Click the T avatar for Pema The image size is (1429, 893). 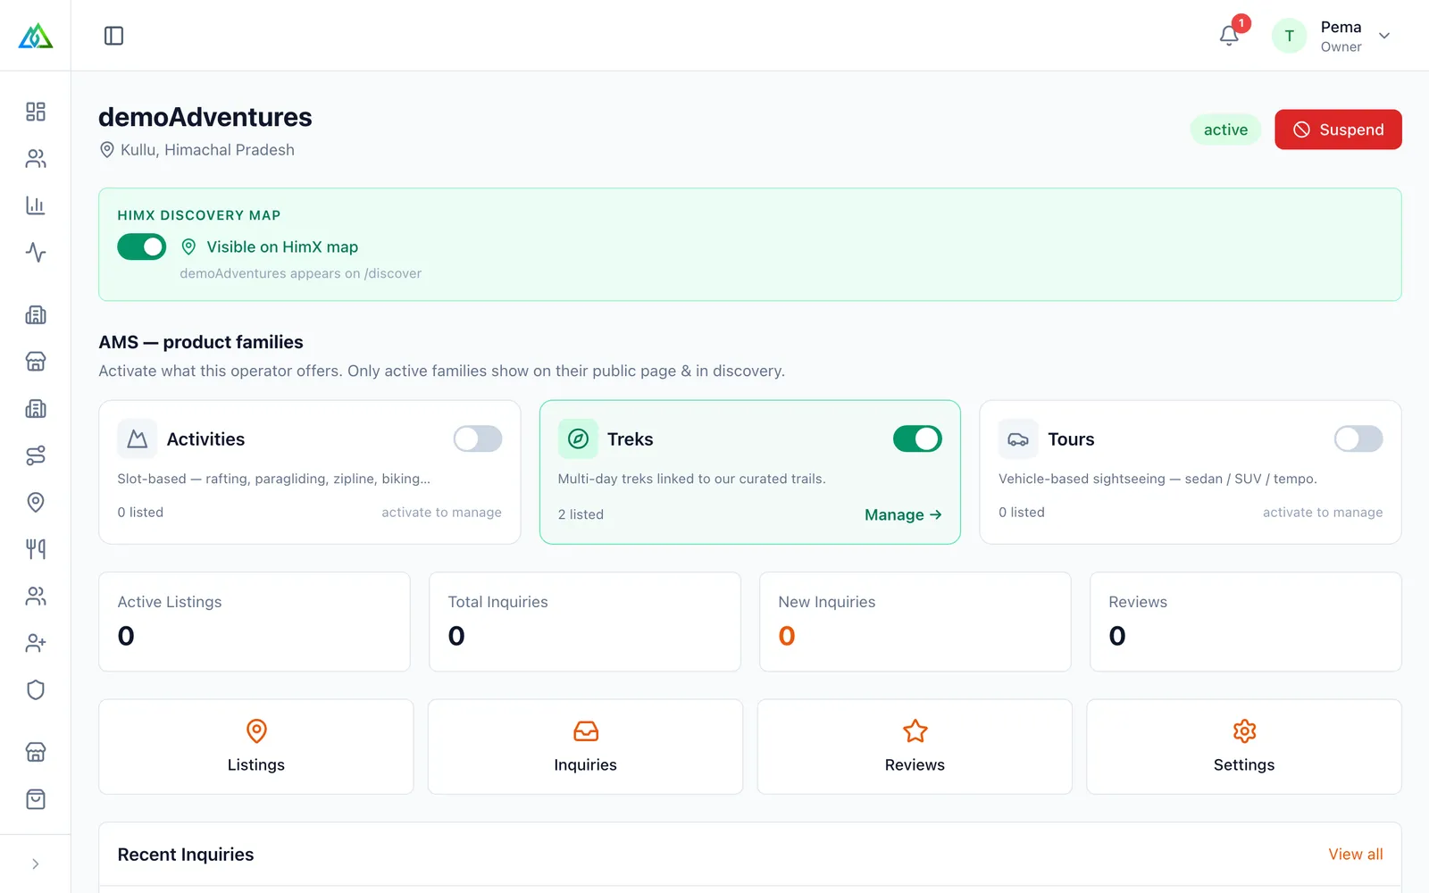(1289, 36)
